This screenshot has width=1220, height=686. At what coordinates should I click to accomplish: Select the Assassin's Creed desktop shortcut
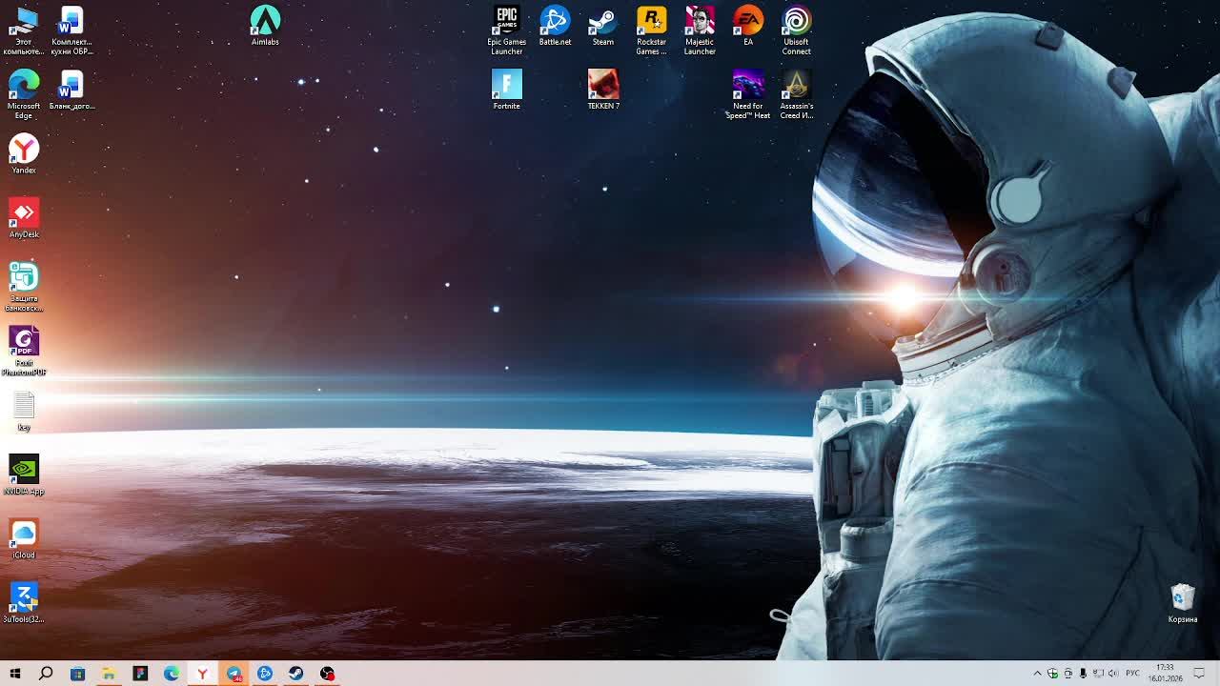point(796,94)
